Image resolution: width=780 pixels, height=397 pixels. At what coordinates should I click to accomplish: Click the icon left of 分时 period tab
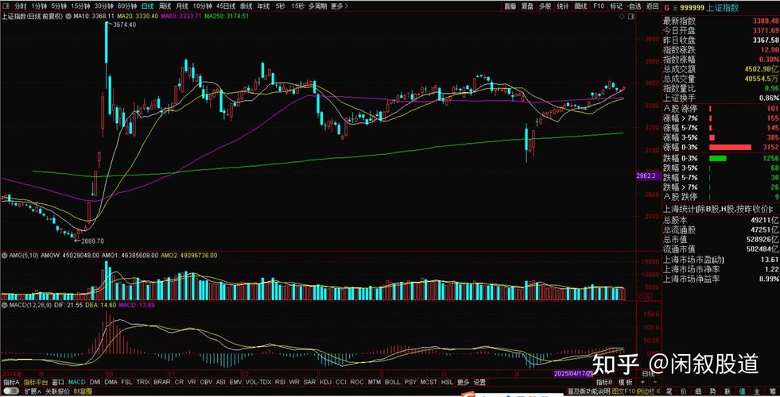click(6, 6)
